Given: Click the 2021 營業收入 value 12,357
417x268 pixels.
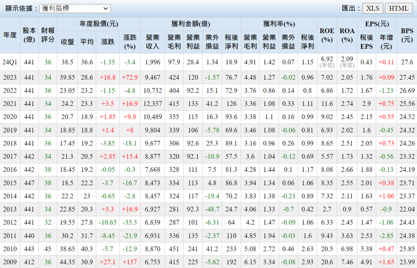Looking at the screenshot, I should (152, 104).
